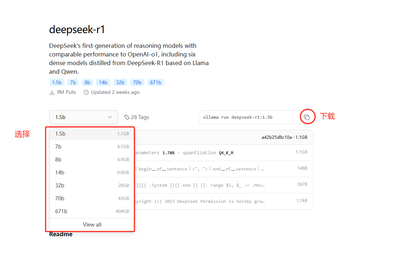Choose the 32b 20GB model

pos(92,185)
